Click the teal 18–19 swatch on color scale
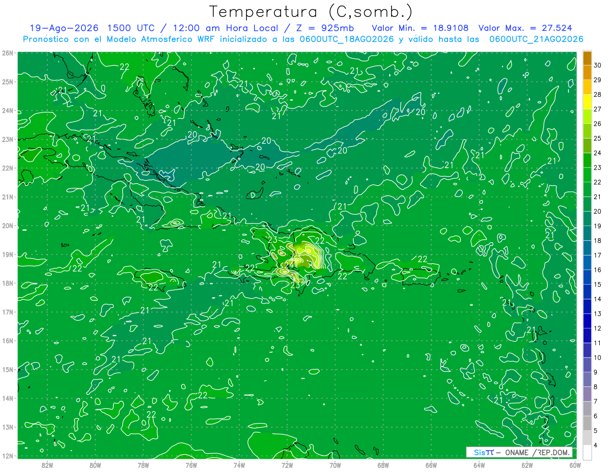Viewport: 611px width, 472px height. [587, 233]
